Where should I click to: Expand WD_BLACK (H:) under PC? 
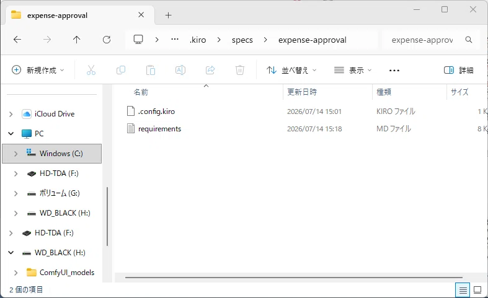pos(16,213)
